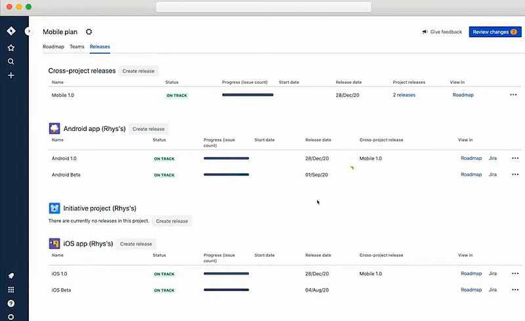Click the iOS 1.0 progress bar
This screenshot has height=321, width=525.
[226, 274]
